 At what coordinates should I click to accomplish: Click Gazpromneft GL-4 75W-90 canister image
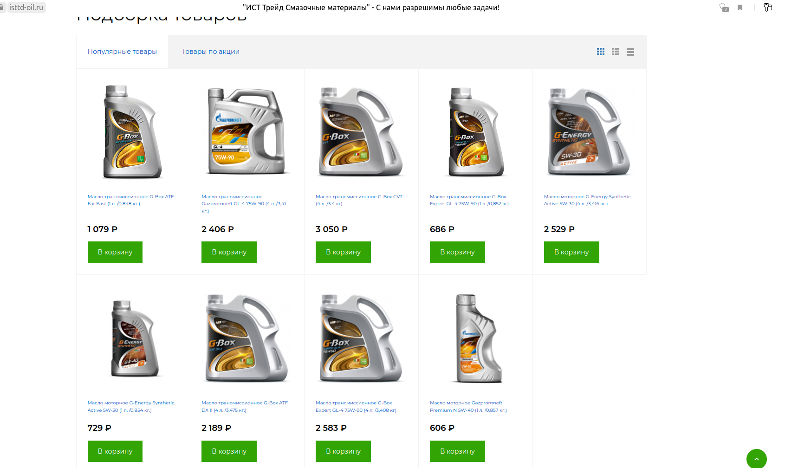(x=246, y=131)
